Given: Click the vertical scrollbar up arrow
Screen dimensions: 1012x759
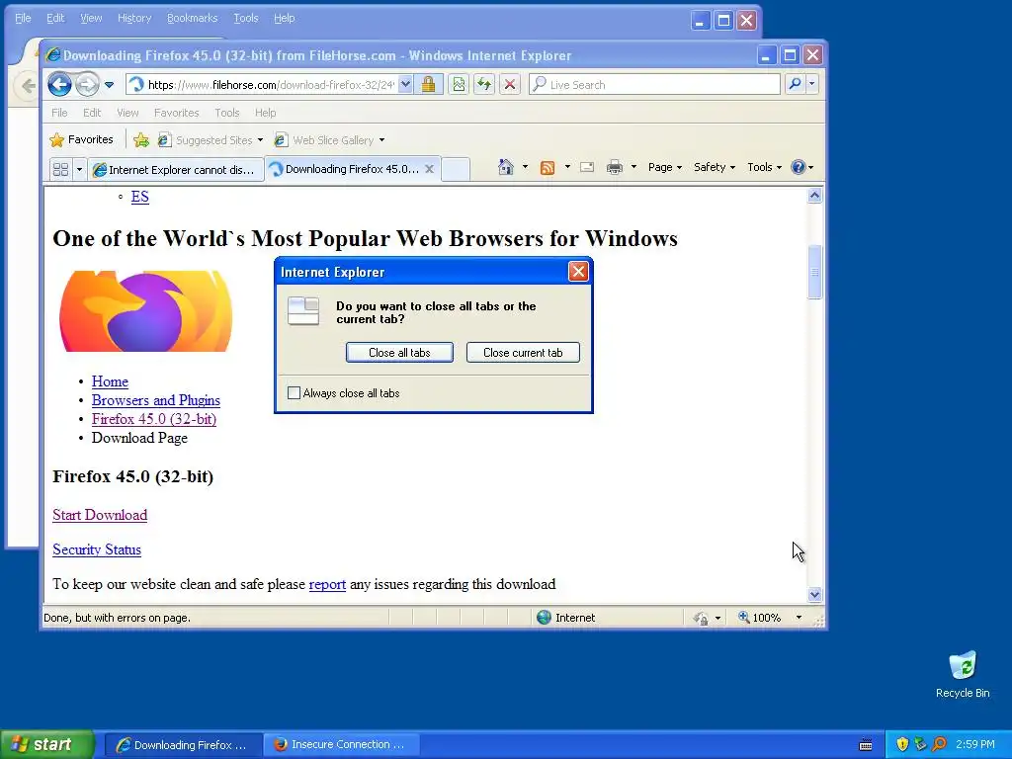Looking at the screenshot, I should (814, 196).
